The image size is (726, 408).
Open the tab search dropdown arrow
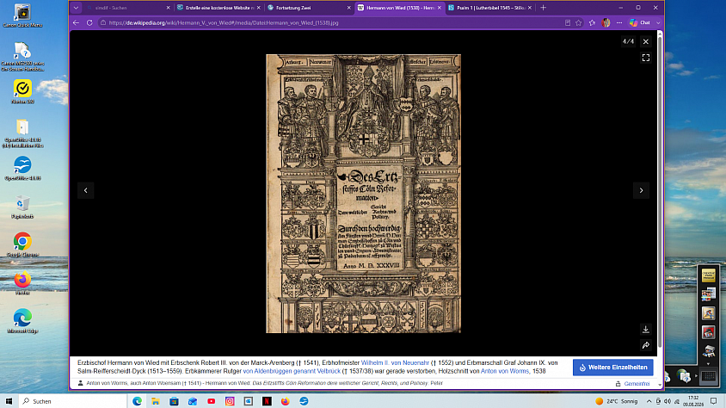pyautogui.click(x=76, y=8)
